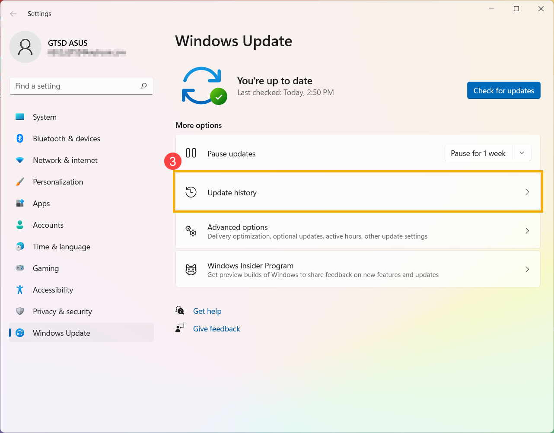Click "You're up to date" status text
Image resolution: width=554 pixels, height=433 pixels.
tap(275, 81)
